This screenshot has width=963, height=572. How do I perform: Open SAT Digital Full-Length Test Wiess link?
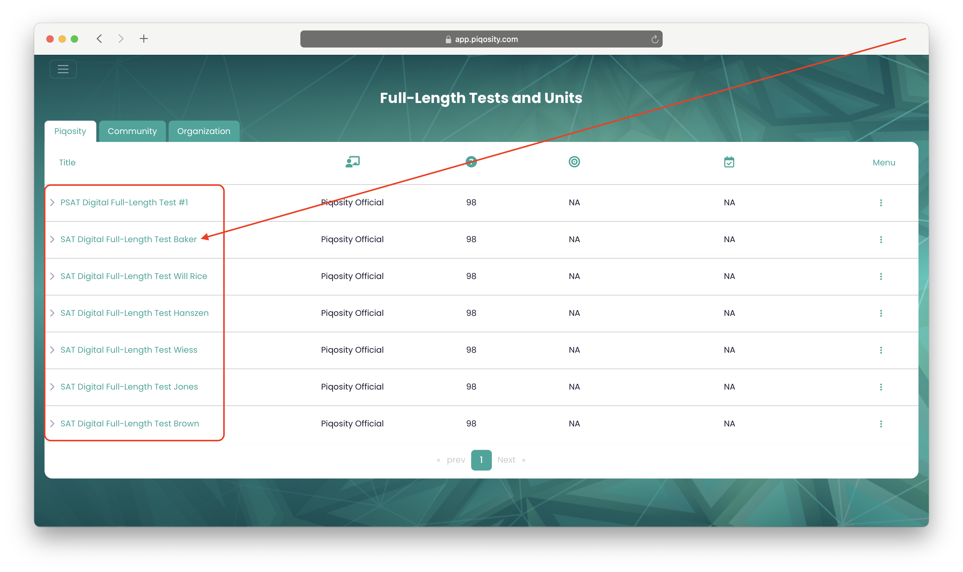click(129, 350)
